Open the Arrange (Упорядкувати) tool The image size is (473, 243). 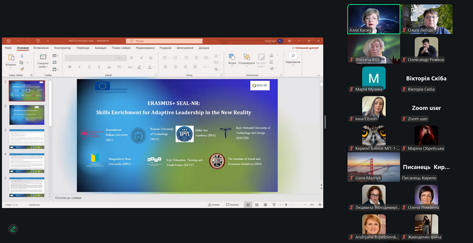(x=246, y=58)
